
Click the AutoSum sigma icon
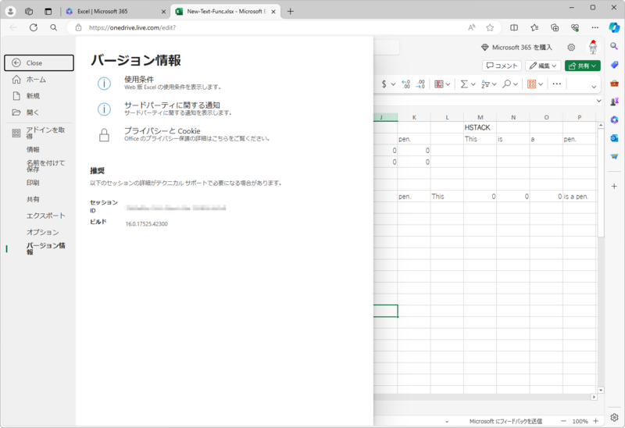[x=463, y=84]
